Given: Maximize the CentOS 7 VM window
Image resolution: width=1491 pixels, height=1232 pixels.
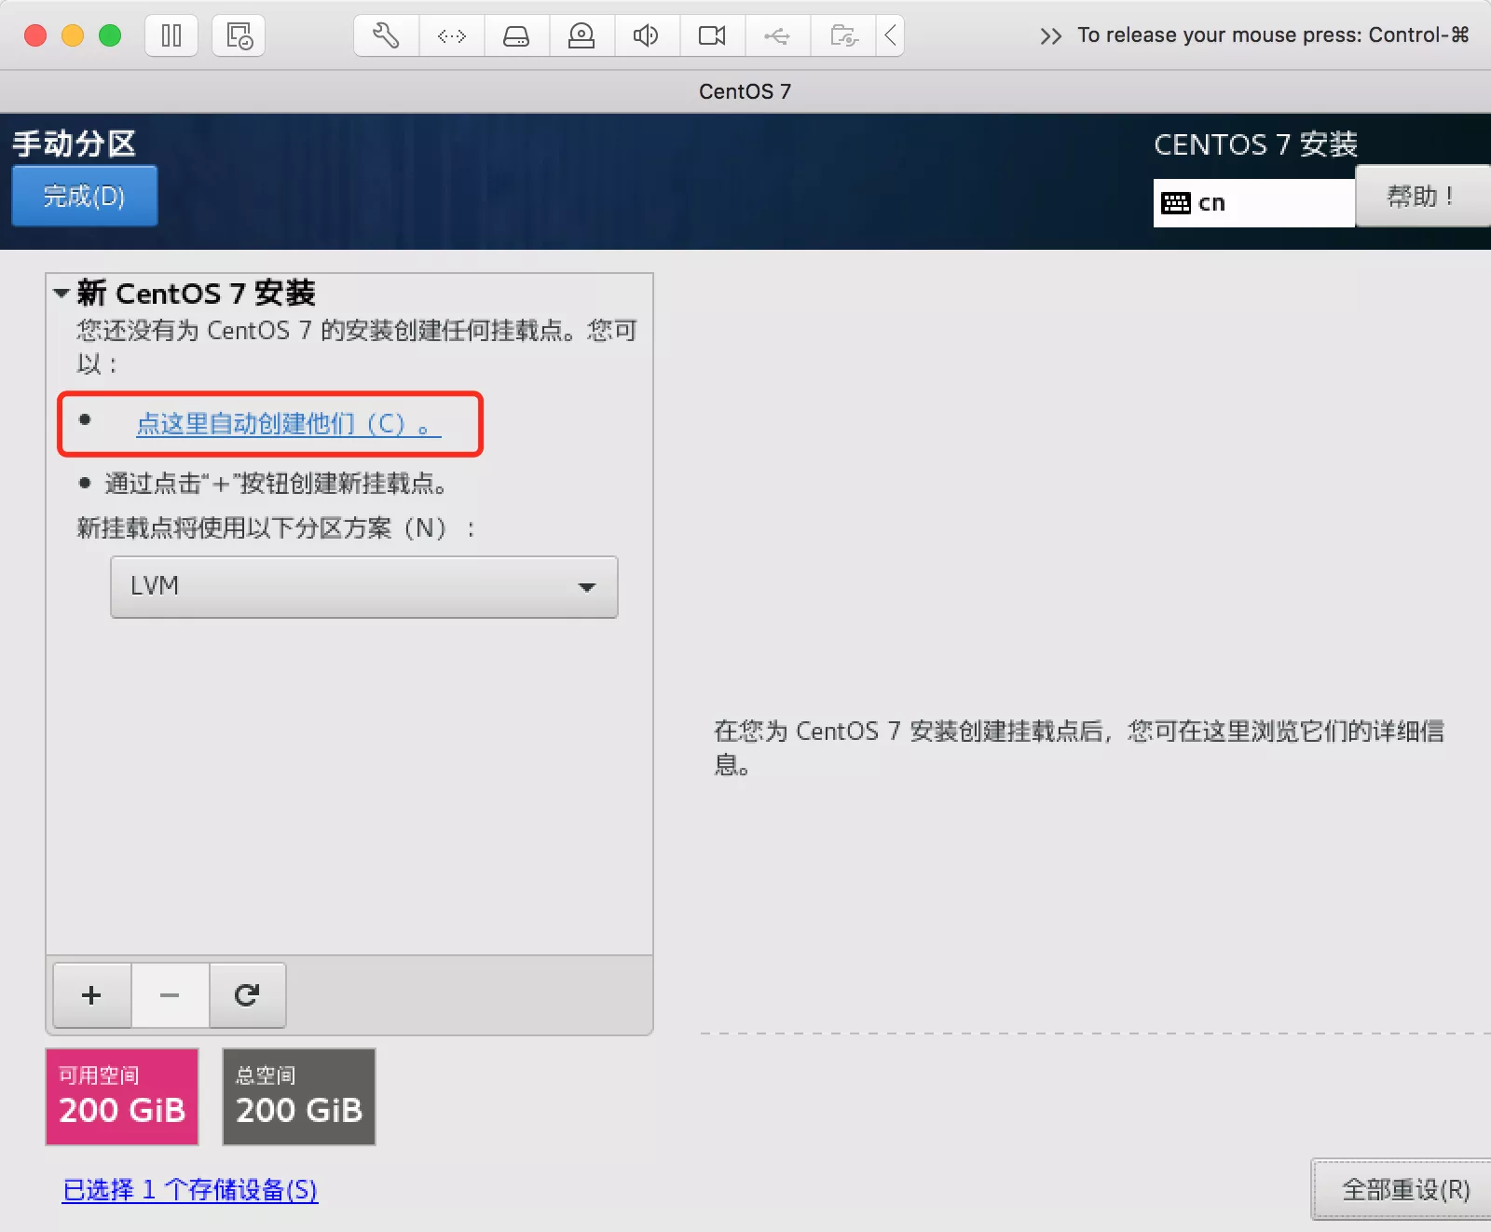Looking at the screenshot, I should point(110,35).
